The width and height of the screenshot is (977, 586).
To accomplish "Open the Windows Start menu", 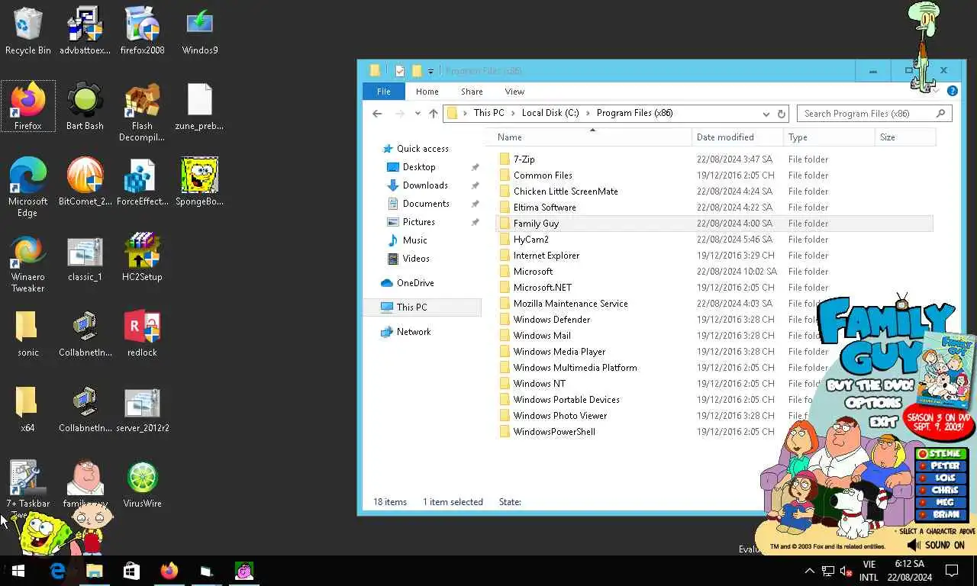I will [18, 571].
